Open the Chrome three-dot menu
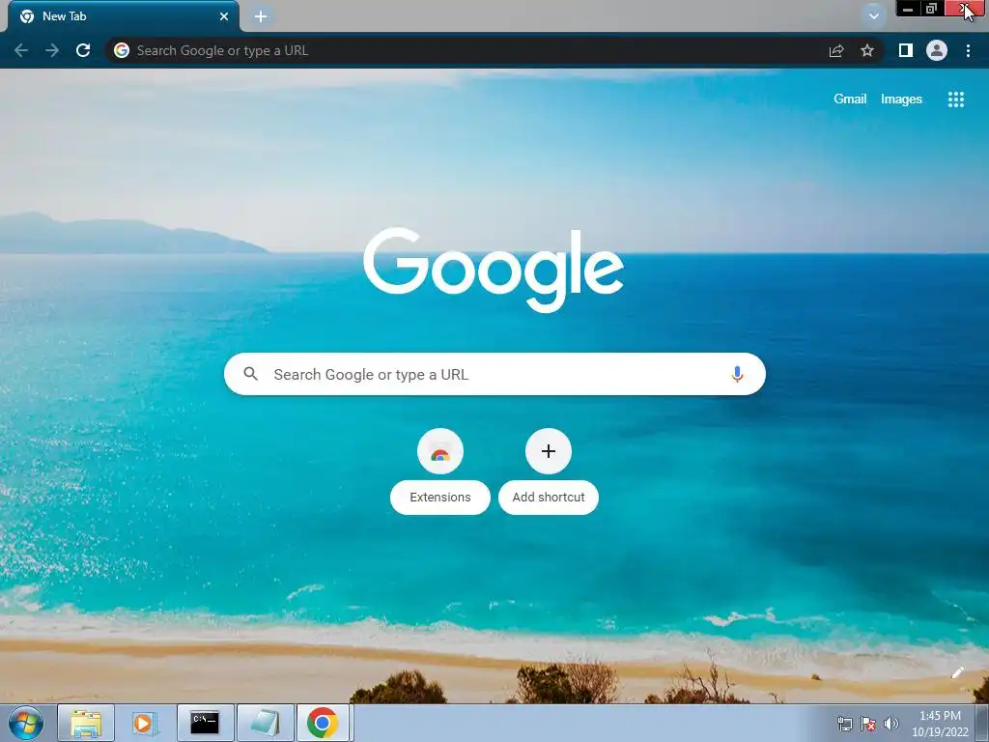Viewport: 989px width, 742px height. [968, 50]
